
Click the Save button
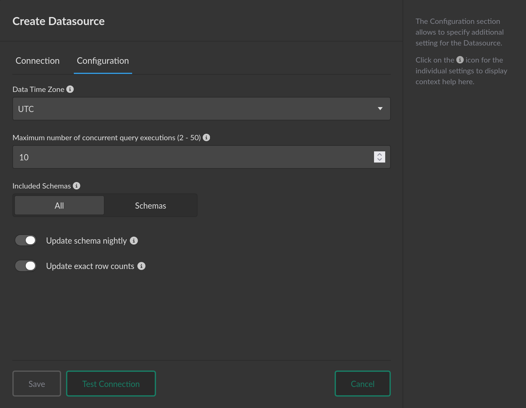tap(37, 384)
